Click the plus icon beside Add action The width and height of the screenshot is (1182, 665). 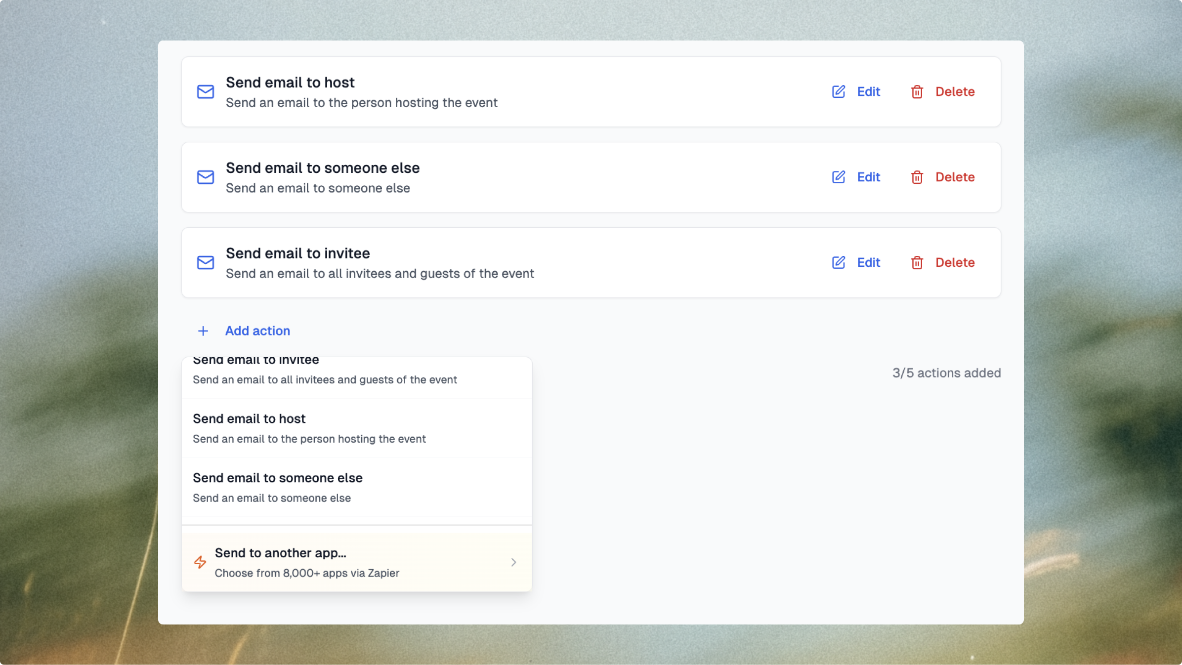pyautogui.click(x=203, y=331)
